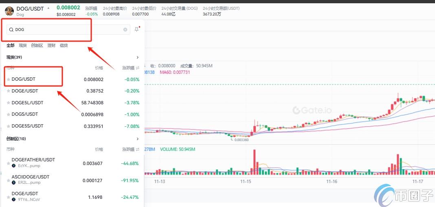Star the DOGS/USDT pair
This screenshot has width=435, height=207.
pos(9,115)
